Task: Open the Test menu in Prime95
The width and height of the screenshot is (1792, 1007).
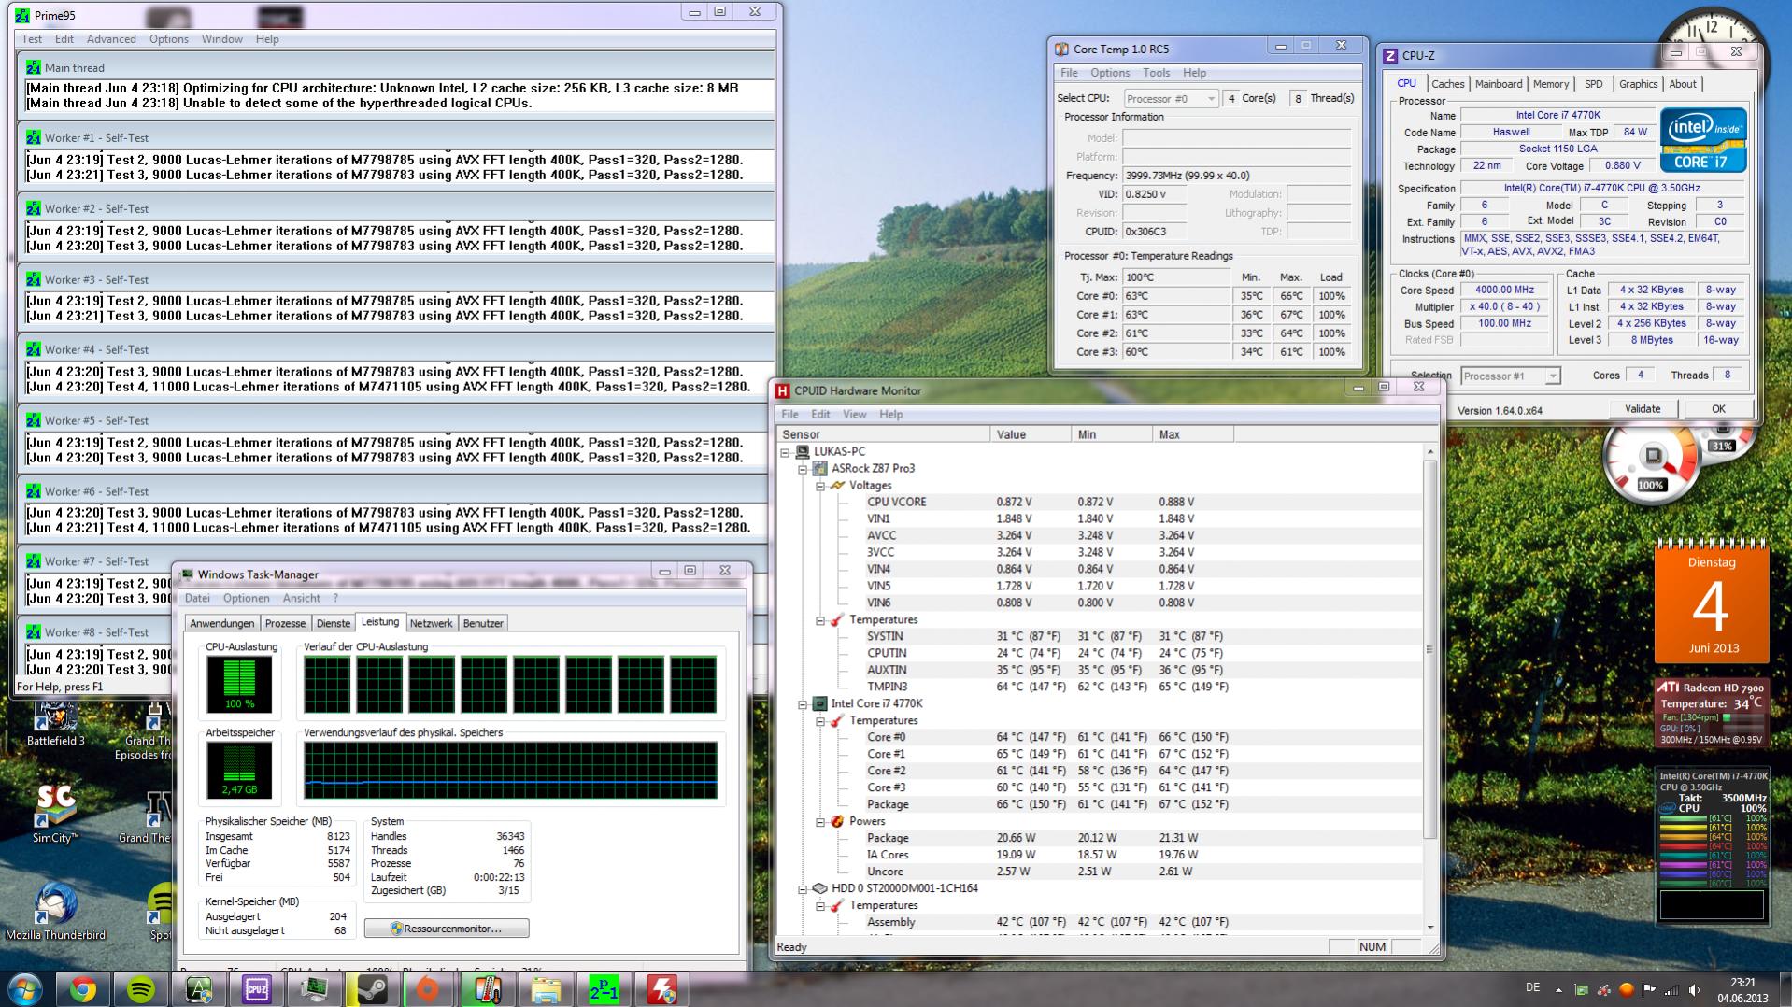Action: 32,39
